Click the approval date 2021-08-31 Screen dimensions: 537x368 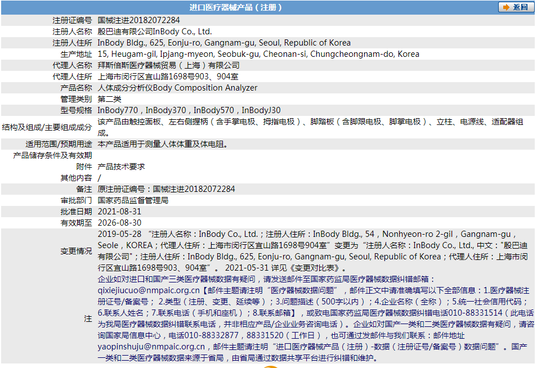click(119, 212)
